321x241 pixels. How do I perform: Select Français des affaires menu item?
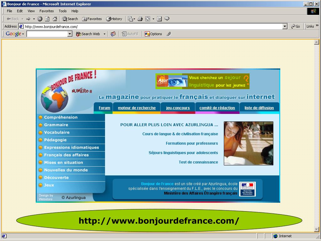pos(71,155)
